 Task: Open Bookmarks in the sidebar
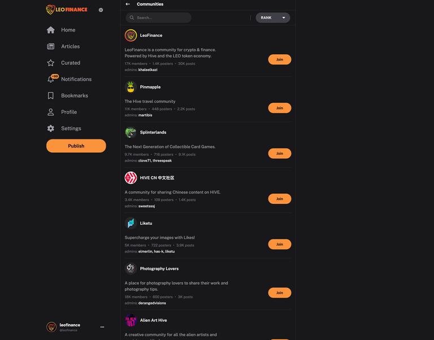(75, 95)
